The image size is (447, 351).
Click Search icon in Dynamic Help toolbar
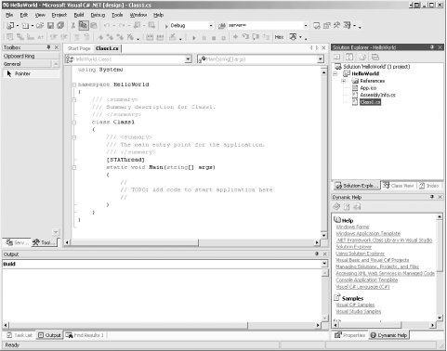[x=357, y=207]
